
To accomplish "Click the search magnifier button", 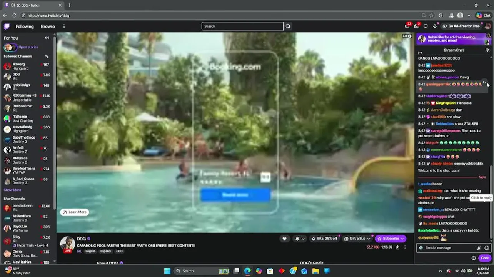I will coord(288,26).
